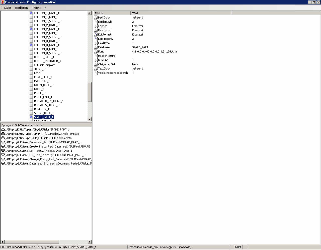Click the page icon beside REVISION_1
Screen dimensions: 321x250
[x=31, y=109]
